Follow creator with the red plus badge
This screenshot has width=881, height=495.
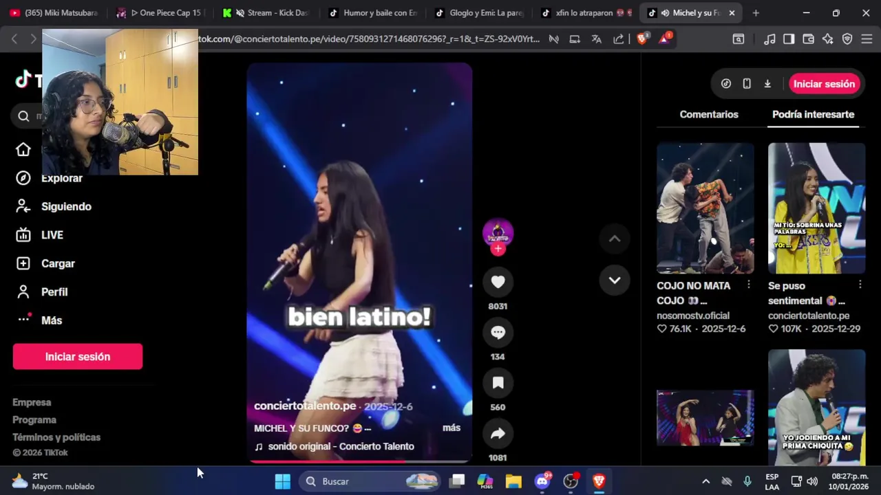[x=498, y=249]
